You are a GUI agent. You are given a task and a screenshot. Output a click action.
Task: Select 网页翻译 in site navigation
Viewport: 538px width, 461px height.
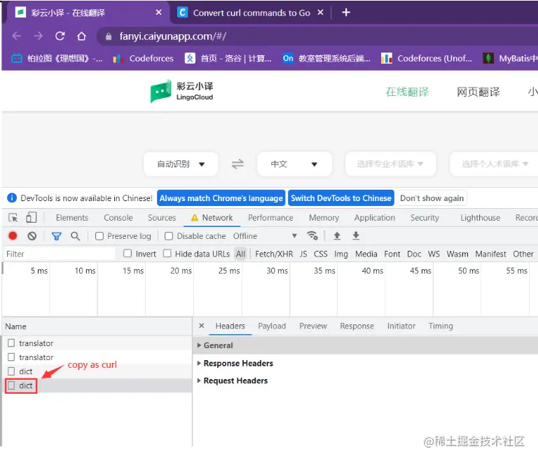point(478,92)
